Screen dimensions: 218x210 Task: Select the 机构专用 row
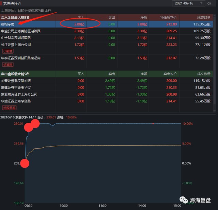[x=106, y=24]
